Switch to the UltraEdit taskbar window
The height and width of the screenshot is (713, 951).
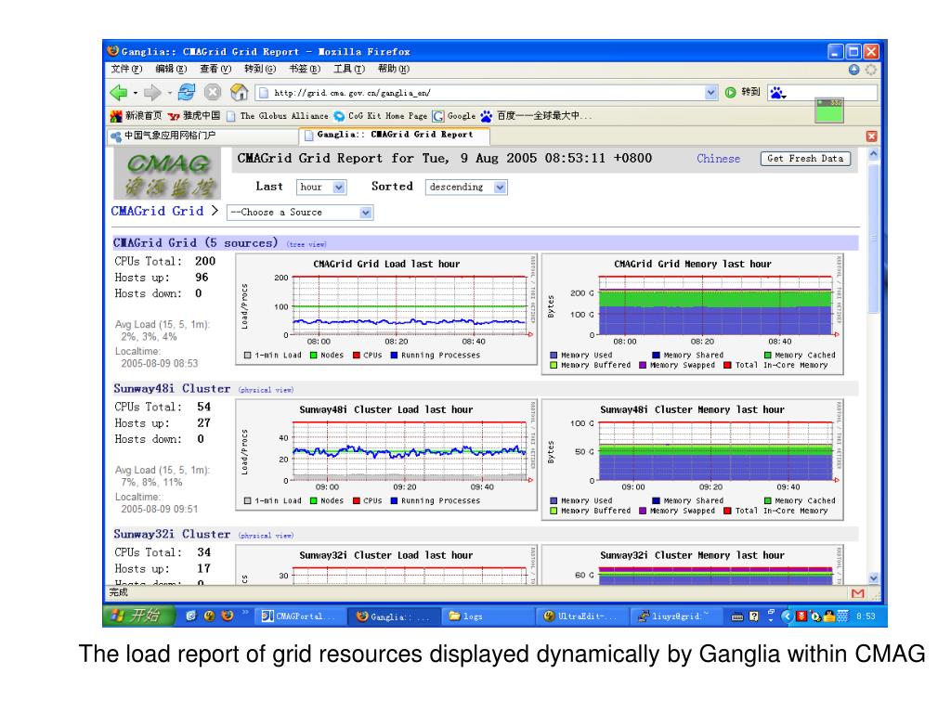tap(583, 616)
